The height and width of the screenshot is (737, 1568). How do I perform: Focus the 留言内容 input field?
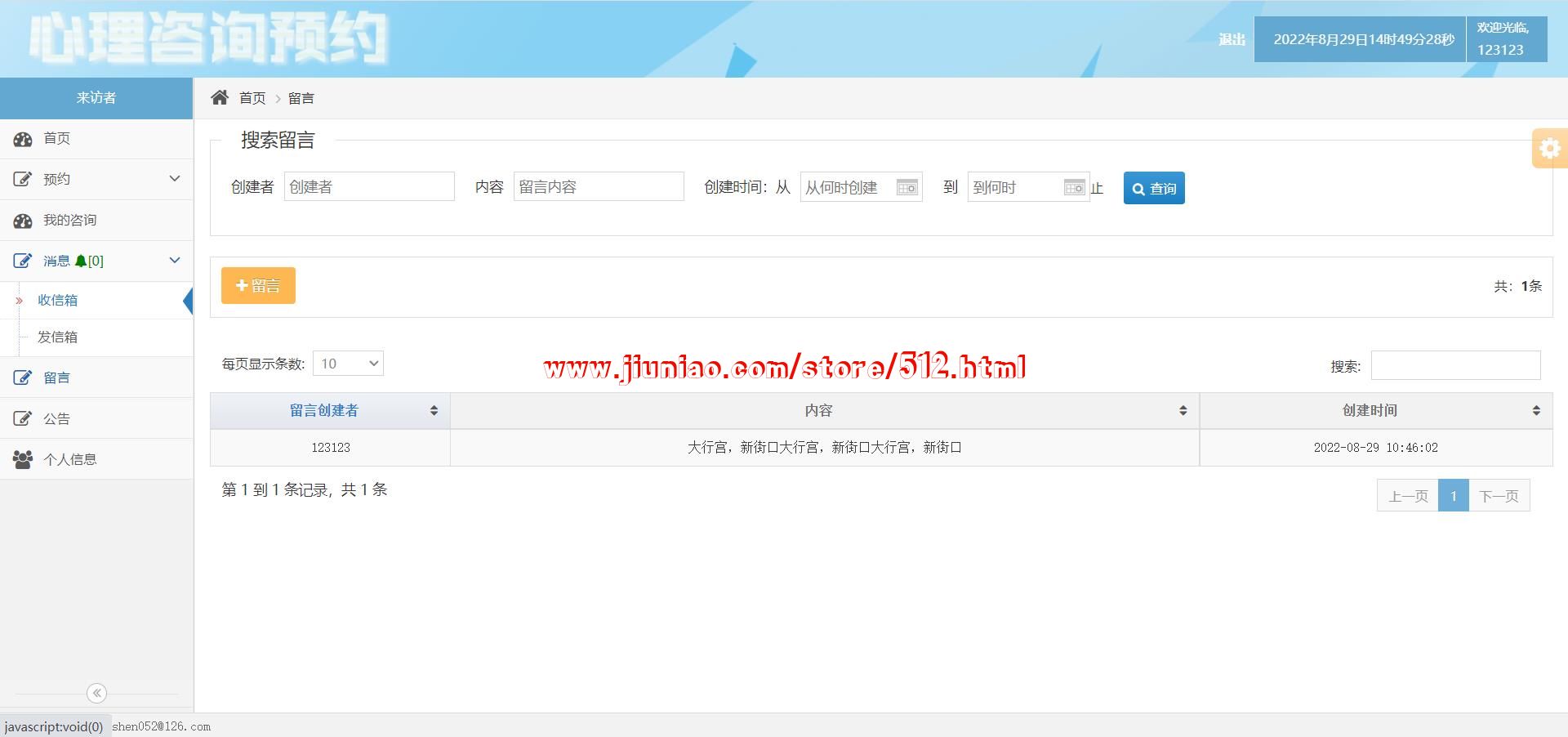(x=599, y=187)
